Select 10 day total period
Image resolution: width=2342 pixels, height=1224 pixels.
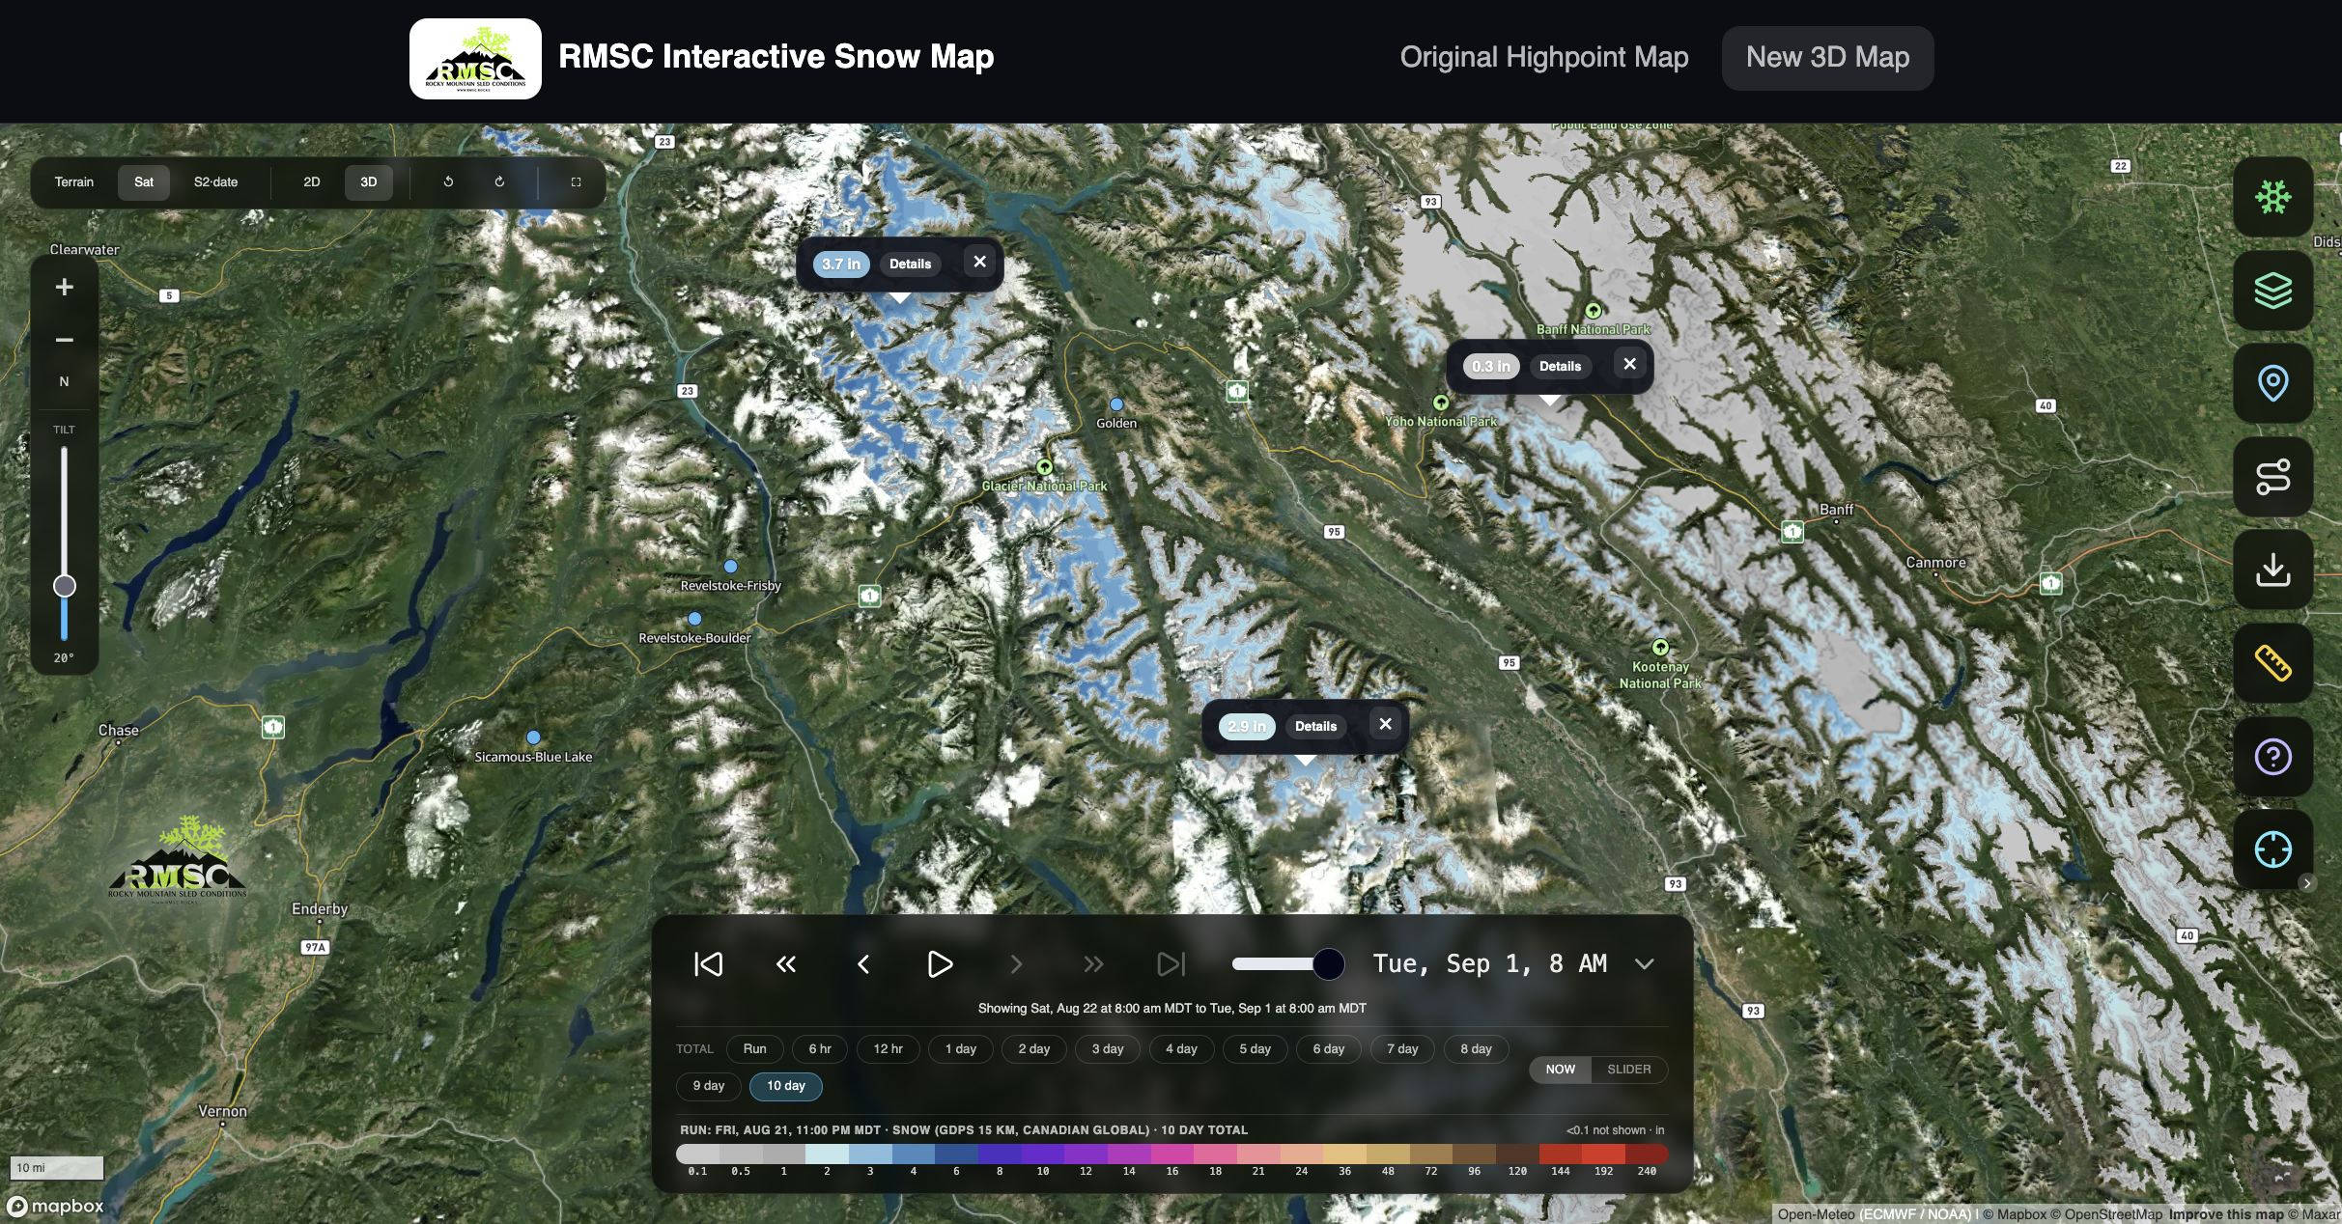tap(786, 1086)
